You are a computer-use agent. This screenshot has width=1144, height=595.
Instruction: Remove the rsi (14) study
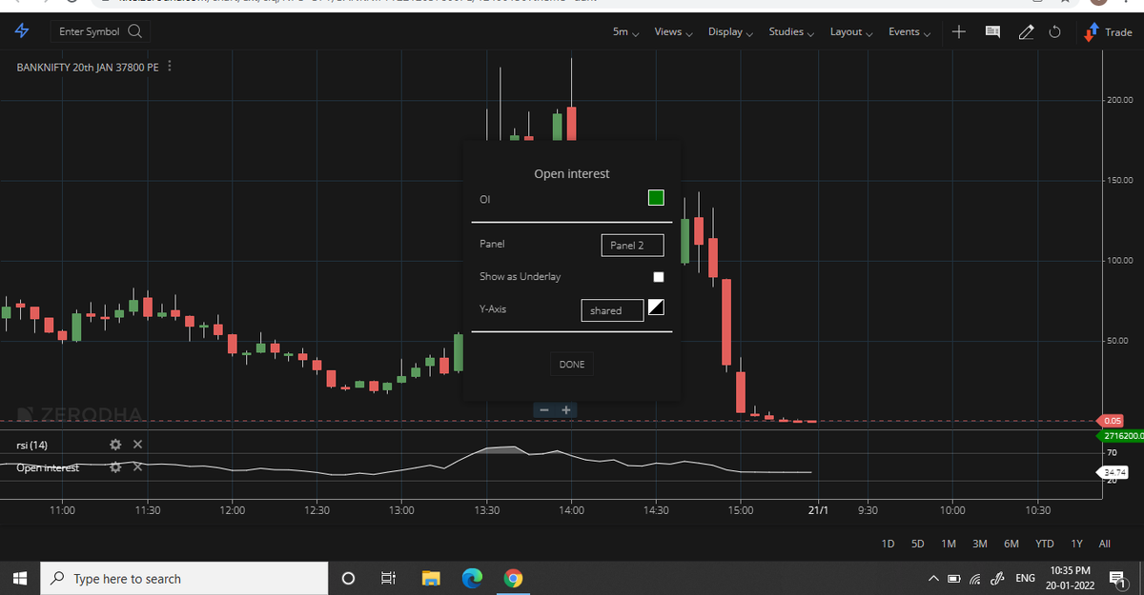tap(137, 445)
